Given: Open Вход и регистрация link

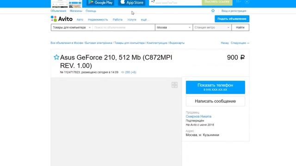Looking at the screenshot, I should [234, 11].
